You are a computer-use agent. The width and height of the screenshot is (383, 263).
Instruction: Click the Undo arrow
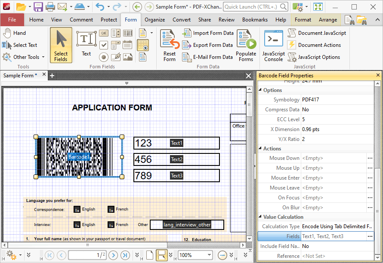pyautogui.click(x=100, y=7)
